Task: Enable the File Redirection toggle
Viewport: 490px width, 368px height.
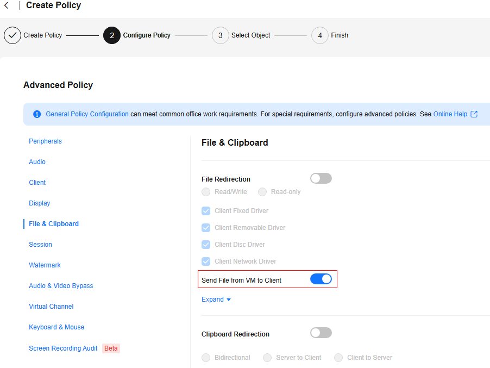Action: (321, 178)
